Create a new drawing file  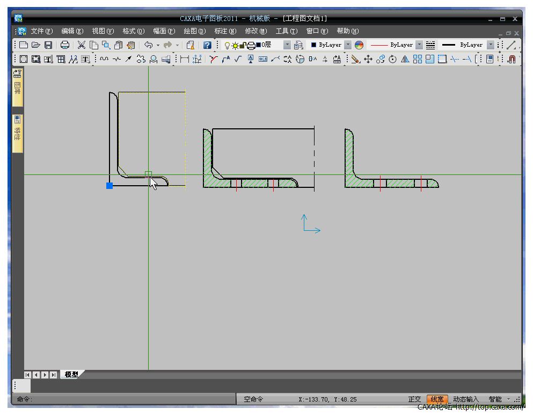(24, 45)
